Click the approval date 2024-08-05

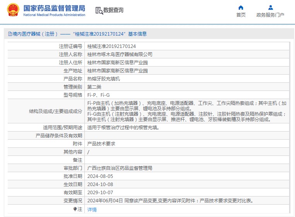click(x=101, y=176)
